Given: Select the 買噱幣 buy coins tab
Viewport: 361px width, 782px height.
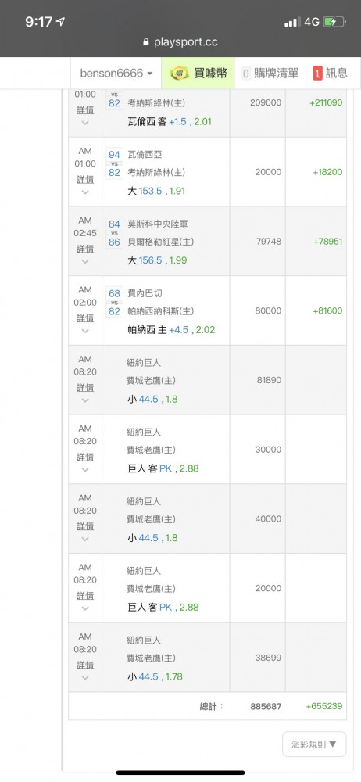Looking at the screenshot, I should click(x=198, y=74).
